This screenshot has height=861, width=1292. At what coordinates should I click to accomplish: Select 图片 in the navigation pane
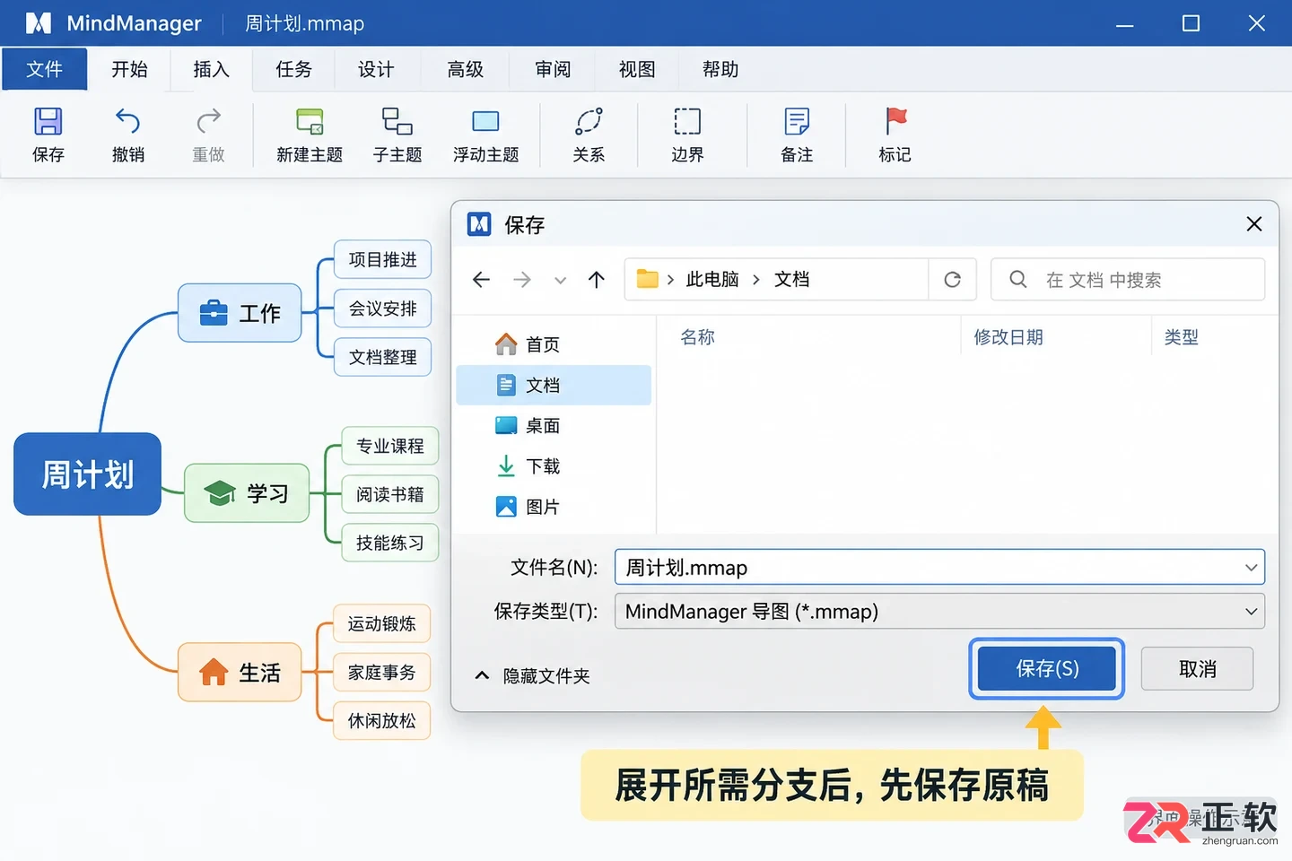[554, 507]
